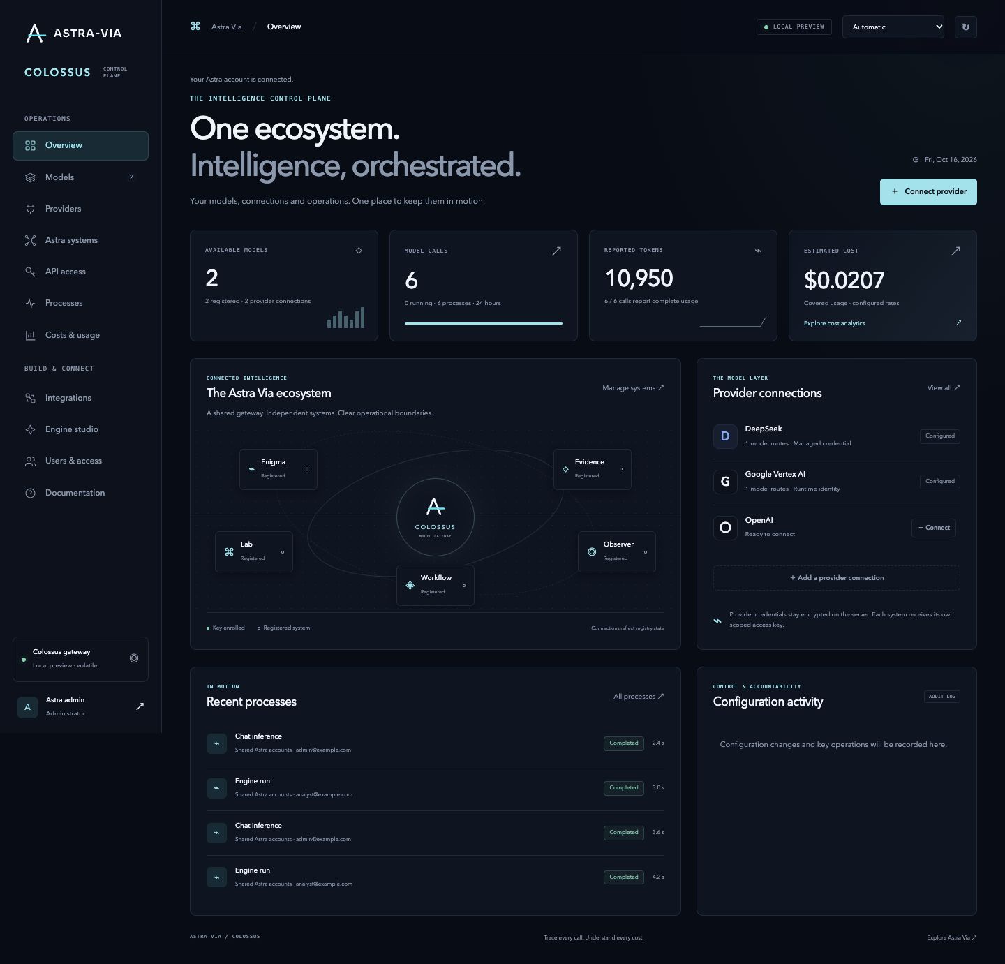
Task: Click the Connect provider button
Action: [928, 192]
